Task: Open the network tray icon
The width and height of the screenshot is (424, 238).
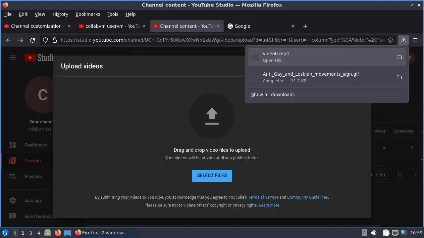Action: click(395, 233)
